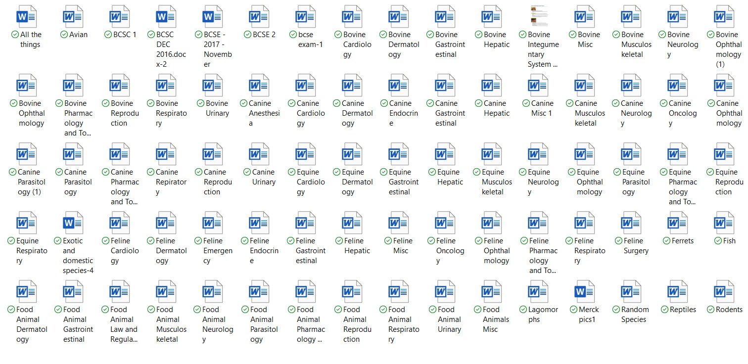Viewport: 748px width, 364px height.
Task: Select the Ferrets document icon
Action: tap(678, 223)
